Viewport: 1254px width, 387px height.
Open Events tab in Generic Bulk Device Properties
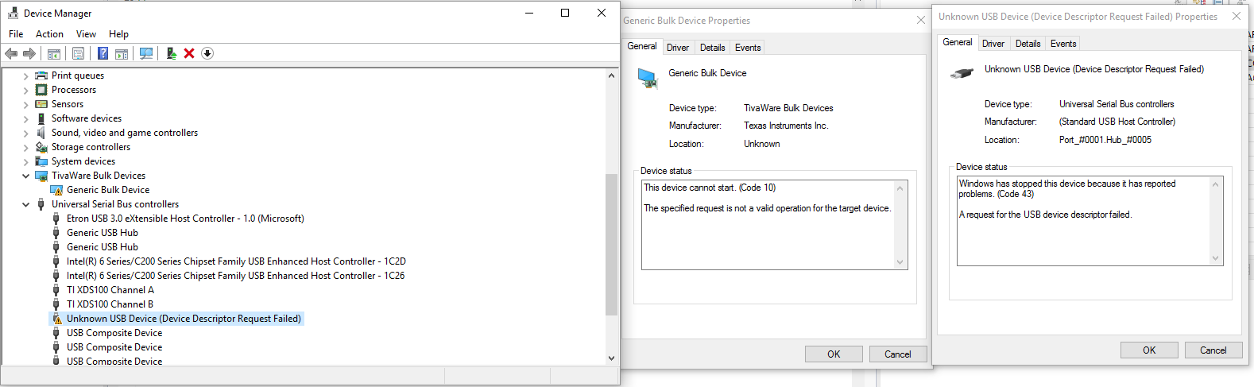pyautogui.click(x=748, y=48)
